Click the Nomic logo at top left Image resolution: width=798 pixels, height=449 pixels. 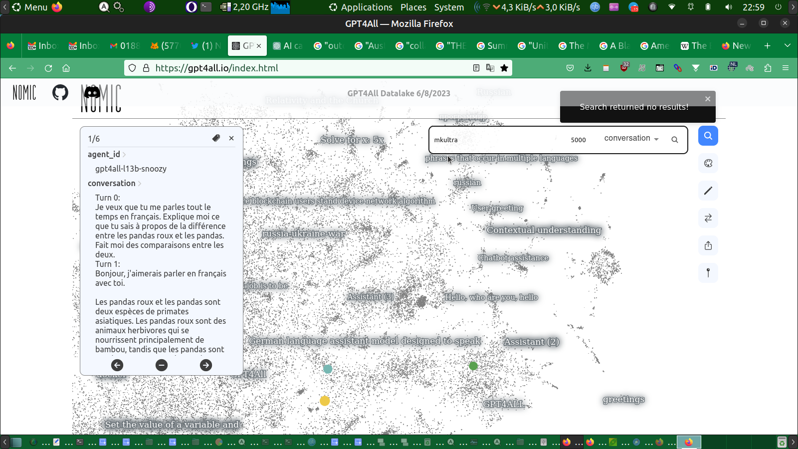pyautogui.click(x=24, y=92)
